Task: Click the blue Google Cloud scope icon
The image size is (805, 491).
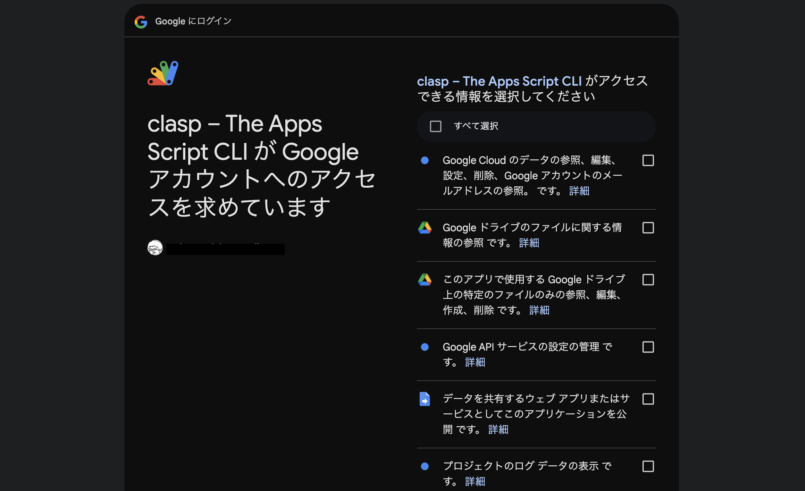Action: pos(425,160)
